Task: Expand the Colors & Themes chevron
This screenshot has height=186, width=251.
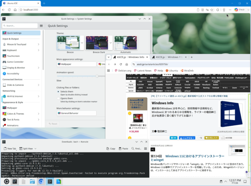Action: [38, 114]
